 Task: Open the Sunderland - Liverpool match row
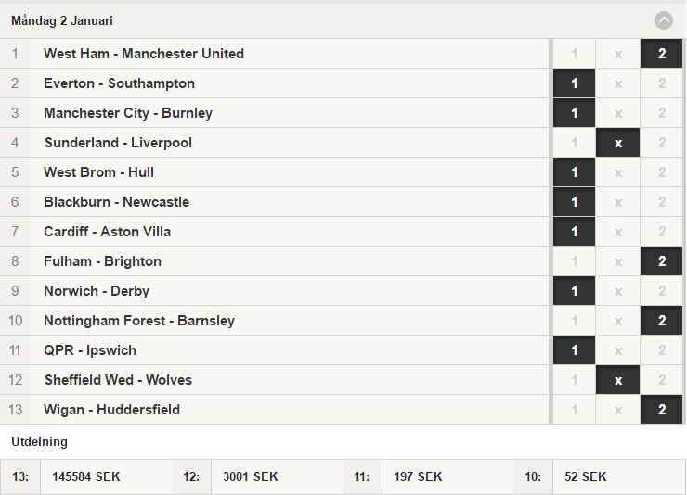(274, 143)
